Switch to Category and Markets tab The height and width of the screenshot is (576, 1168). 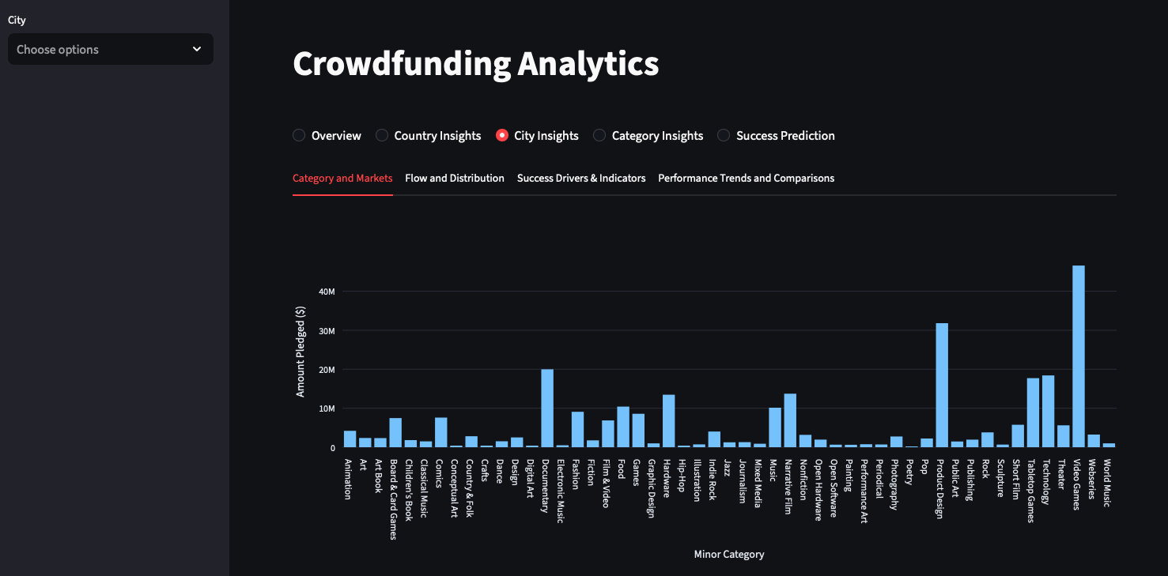point(342,178)
